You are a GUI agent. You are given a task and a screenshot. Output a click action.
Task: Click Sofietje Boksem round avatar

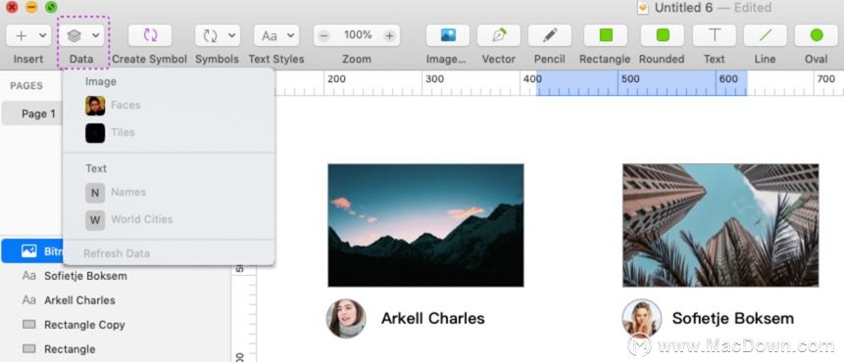pos(642,319)
